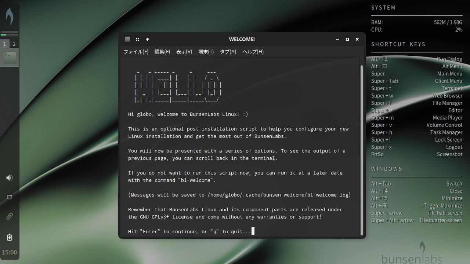Click the battery charging indicator icon

coord(10,237)
